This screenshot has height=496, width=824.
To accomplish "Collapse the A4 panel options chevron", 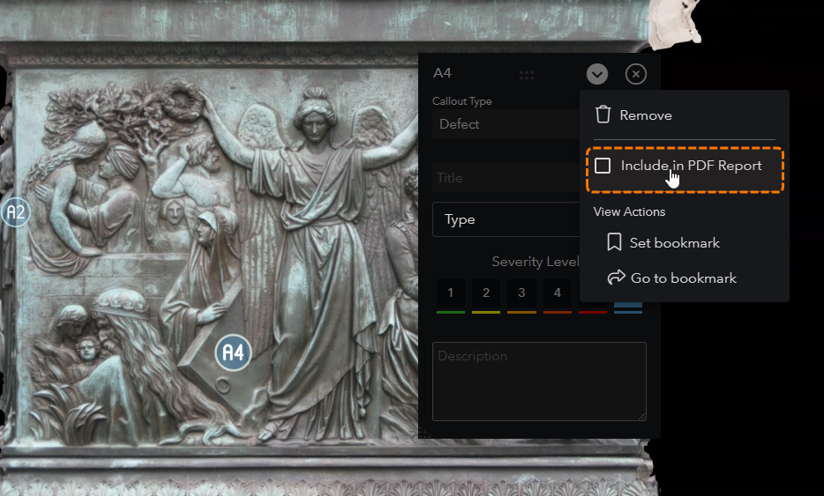I will click(x=597, y=74).
